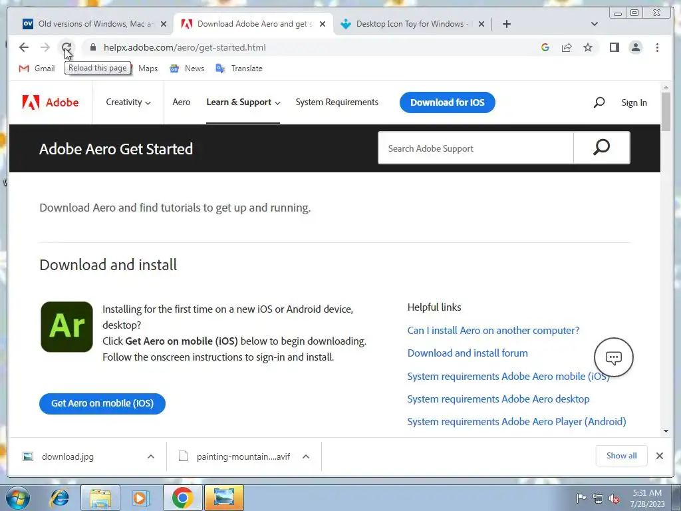Click the page scrollbar up arrow

666,88
